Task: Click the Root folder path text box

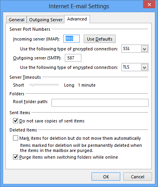Action: [x=100, y=103]
